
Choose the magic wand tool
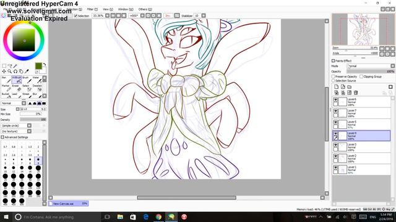click(x=15, y=66)
